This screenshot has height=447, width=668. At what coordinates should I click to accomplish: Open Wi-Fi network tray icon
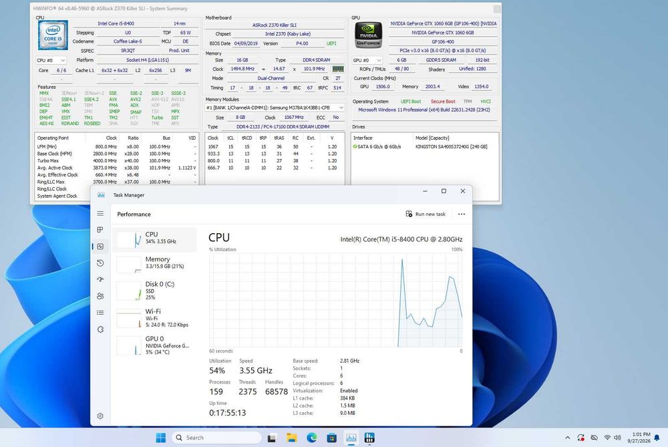tap(607, 438)
